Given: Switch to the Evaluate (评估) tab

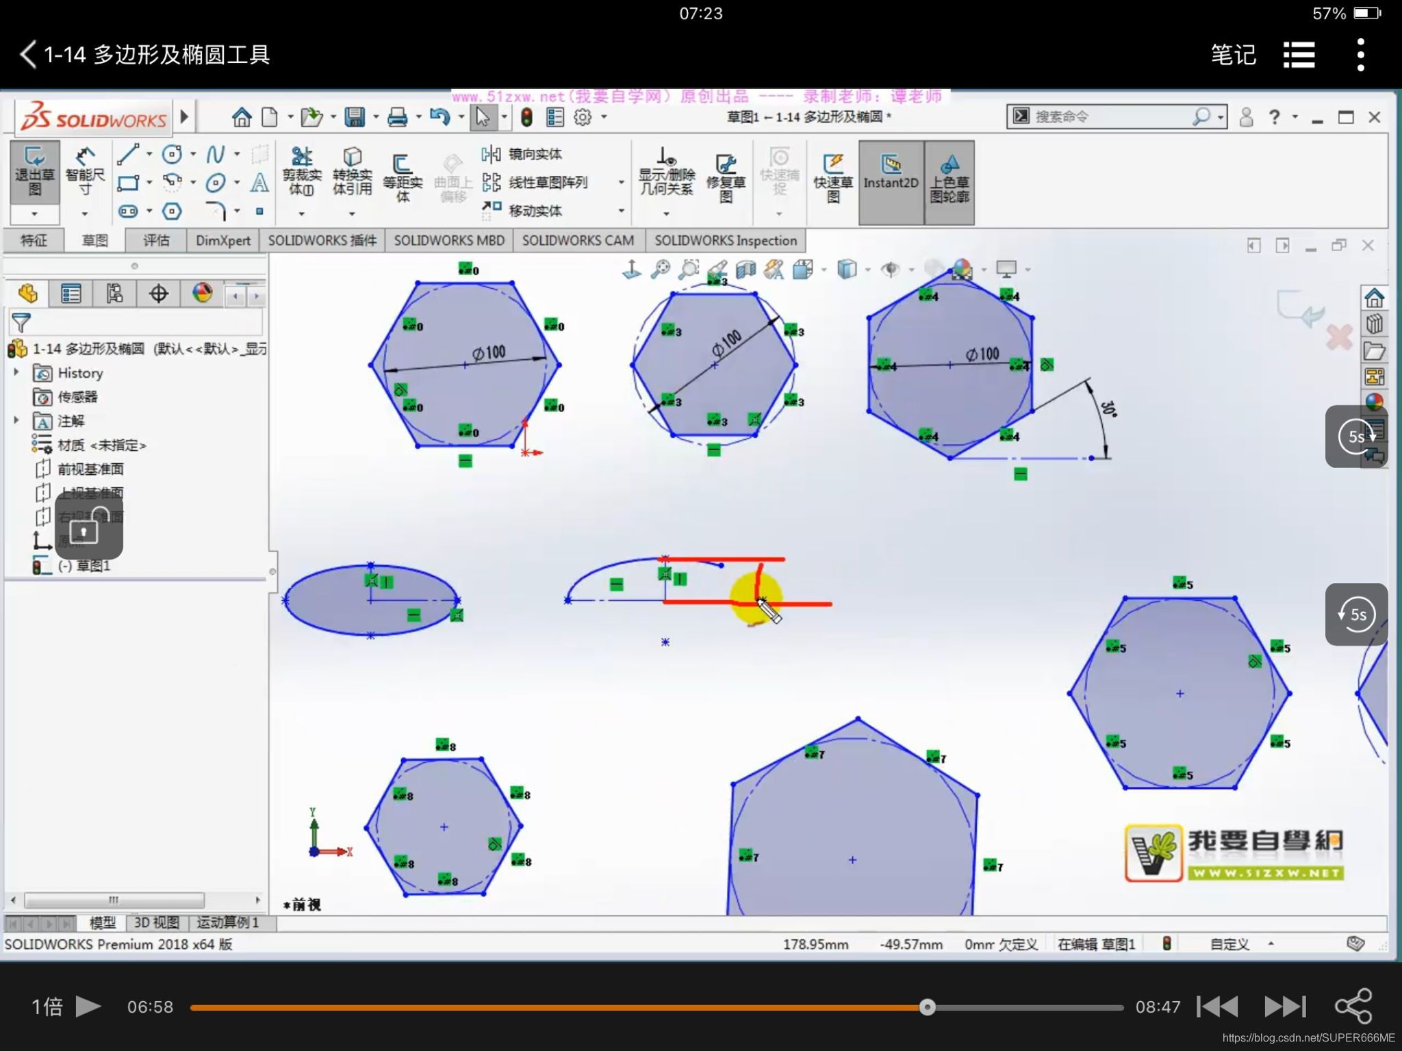Looking at the screenshot, I should click(156, 240).
